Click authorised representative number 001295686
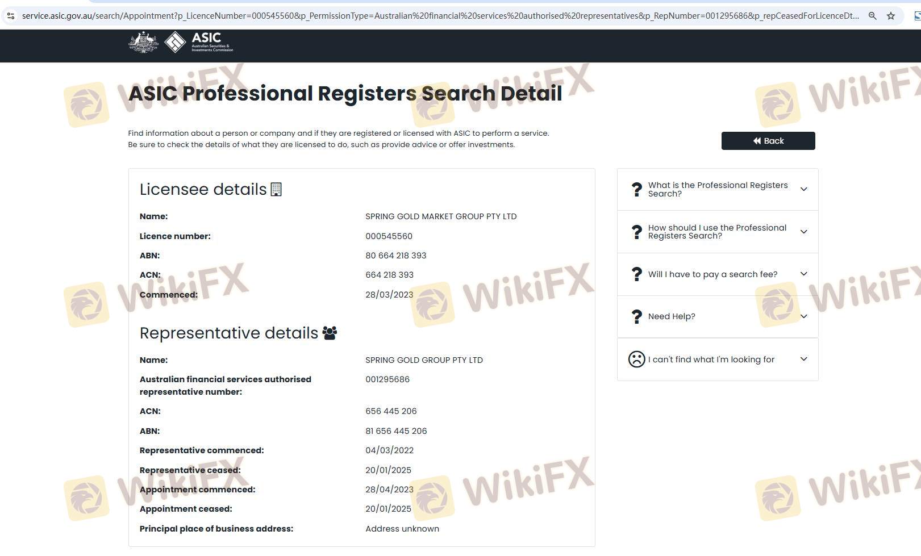 tap(387, 379)
